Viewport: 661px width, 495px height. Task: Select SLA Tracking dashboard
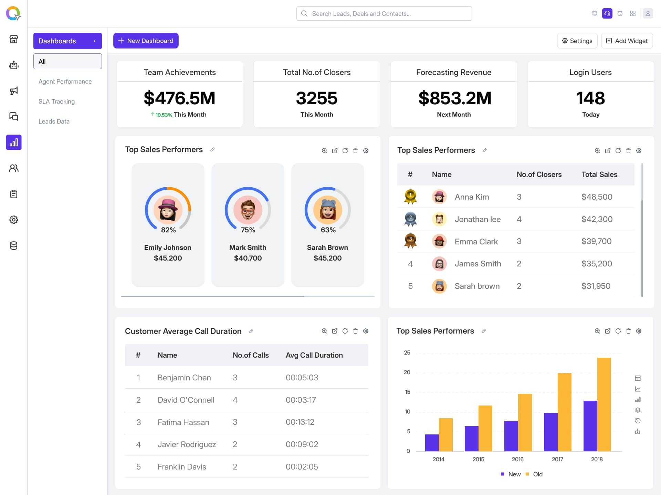[56, 102]
